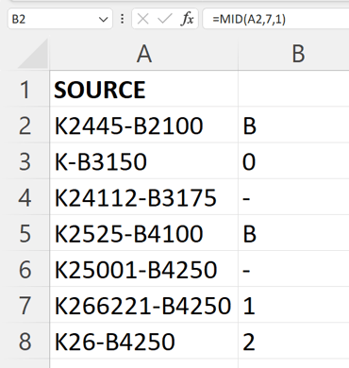Viewport: 349px width, 368px height.
Task: Select the SOURCE header cell
Action: 143,90
